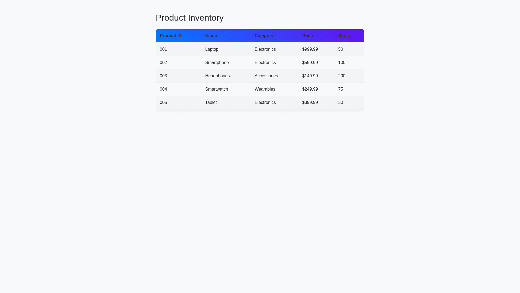Click the stock value 100 cell
The height and width of the screenshot is (293, 520).
tap(342, 63)
